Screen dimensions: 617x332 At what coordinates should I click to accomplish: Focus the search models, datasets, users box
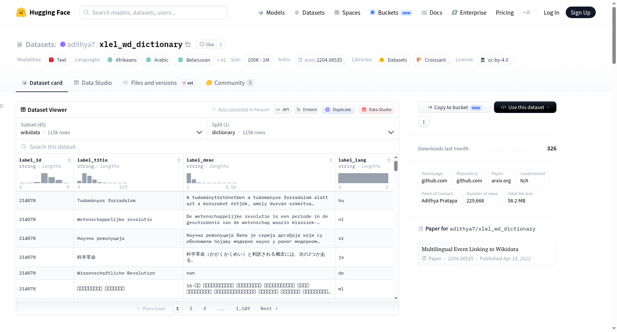click(x=153, y=12)
